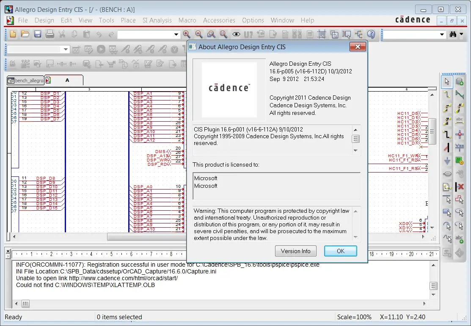This screenshot has width=471, height=326.
Task: Open the Project Manager tree icon
Action: pyautogui.click(x=359, y=34)
